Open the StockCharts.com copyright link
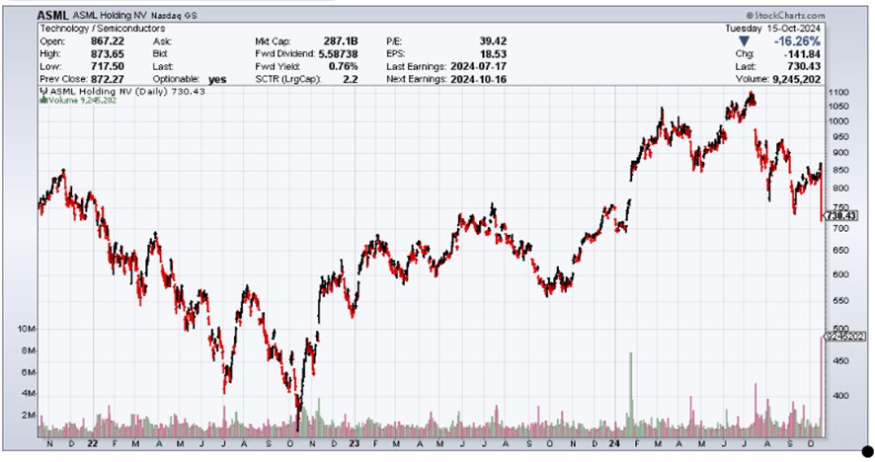Screen dimensions: 875x462 pos(785,15)
